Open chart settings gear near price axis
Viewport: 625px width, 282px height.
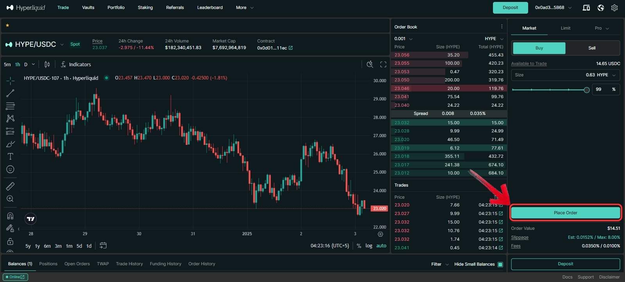point(380,234)
